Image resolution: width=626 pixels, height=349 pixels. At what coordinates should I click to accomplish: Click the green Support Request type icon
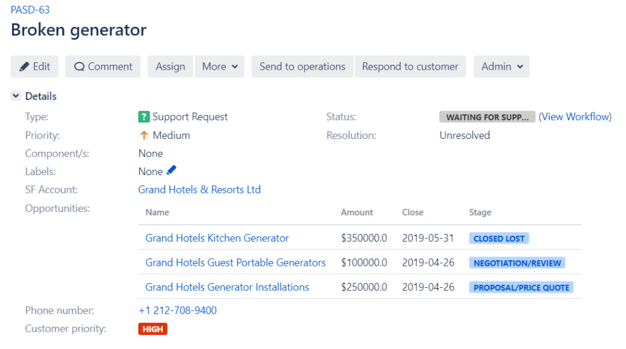click(x=144, y=117)
